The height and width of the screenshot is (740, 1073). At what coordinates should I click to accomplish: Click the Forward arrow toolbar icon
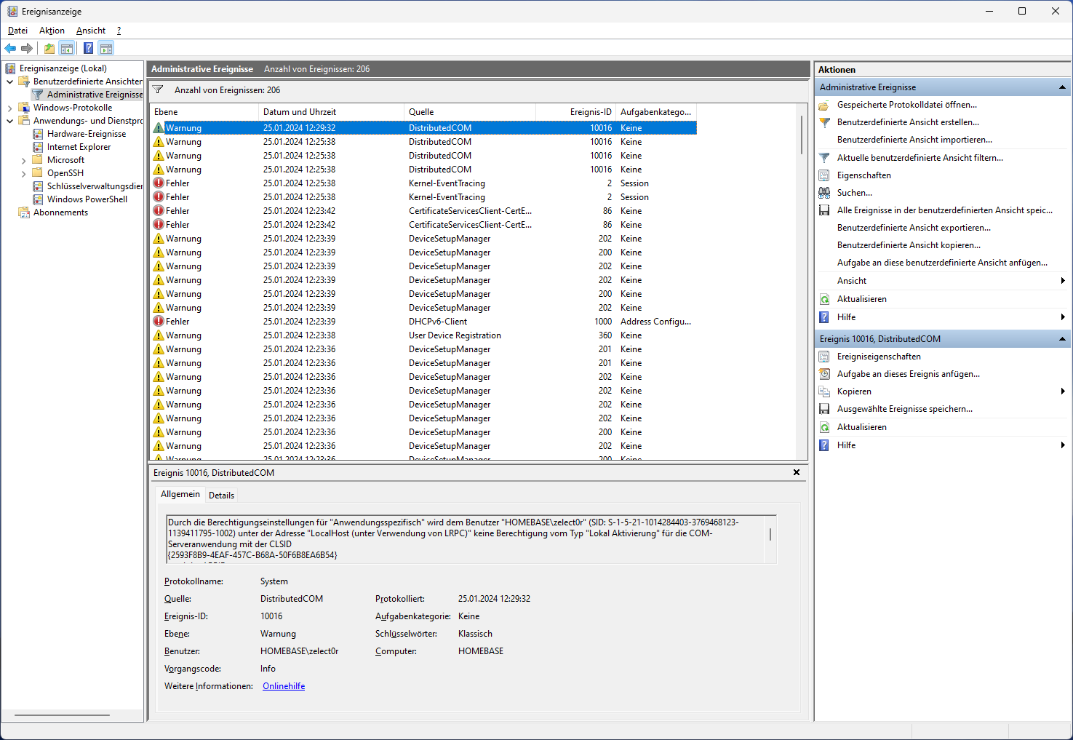(x=27, y=49)
